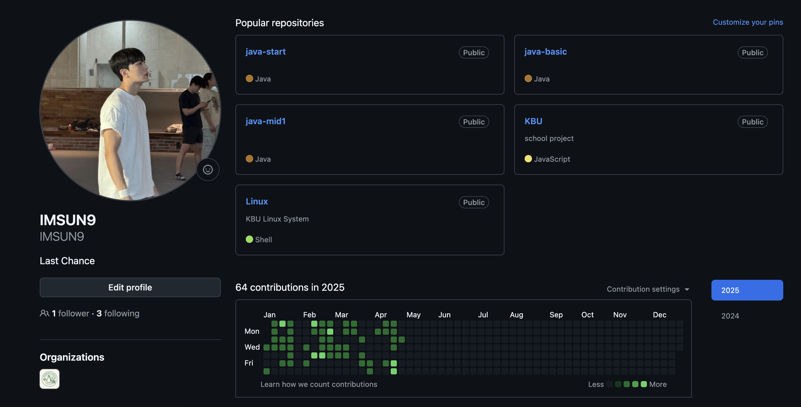The width and height of the screenshot is (801, 407).
Task: Open Customize your pins link
Action: coord(747,22)
